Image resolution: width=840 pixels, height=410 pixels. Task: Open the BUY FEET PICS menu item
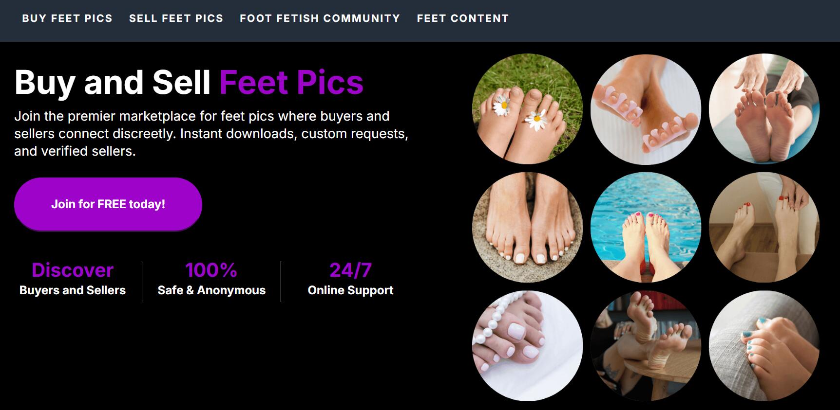pyautogui.click(x=68, y=18)
